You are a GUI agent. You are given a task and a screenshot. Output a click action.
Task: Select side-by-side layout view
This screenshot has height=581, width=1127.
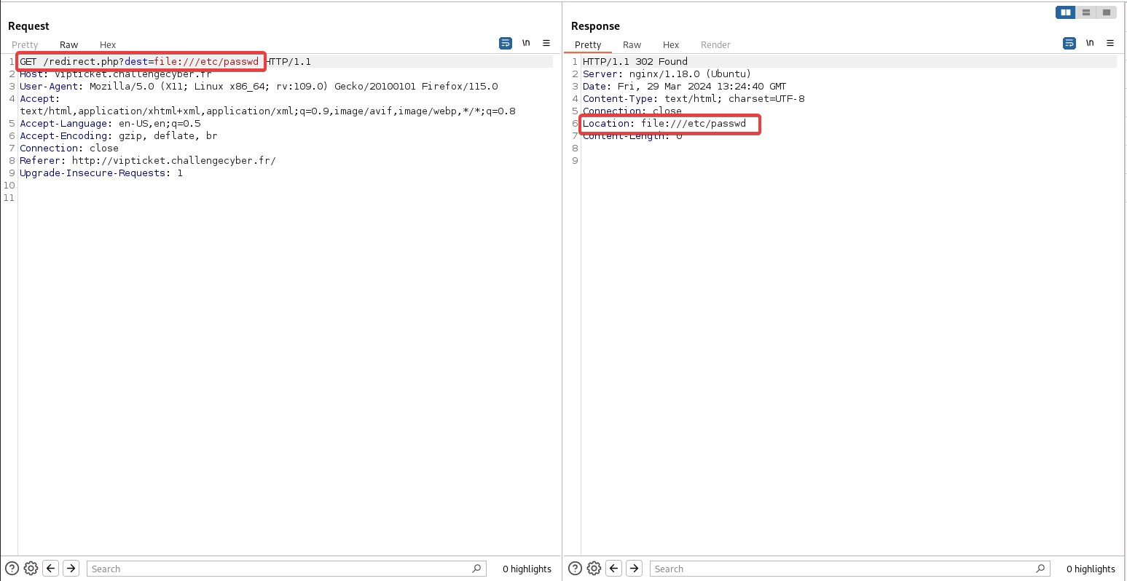1066,12
